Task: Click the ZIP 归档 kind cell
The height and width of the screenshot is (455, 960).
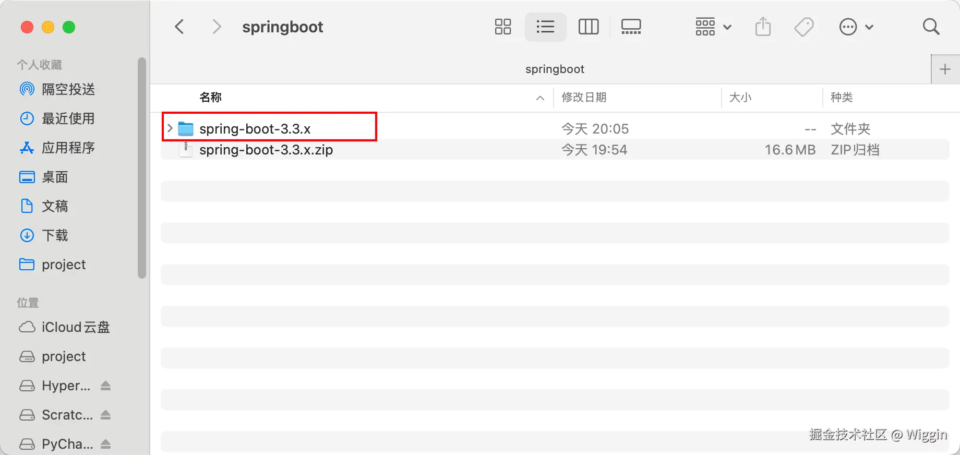Action: [855, 150]
